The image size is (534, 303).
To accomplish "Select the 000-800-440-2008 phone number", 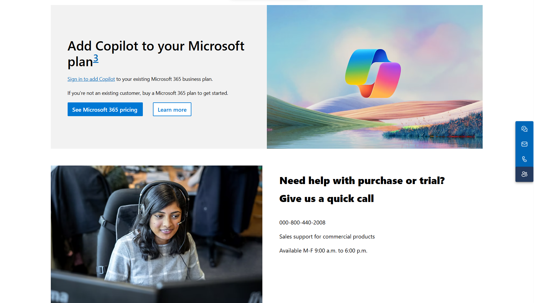I will click(302, 222).
